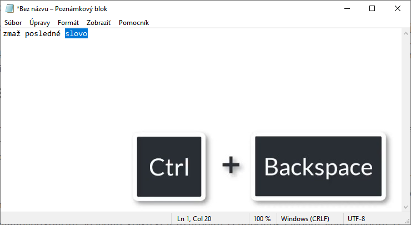
Task: Click the Notepad icon in the title bar
Action: point(9,8)
